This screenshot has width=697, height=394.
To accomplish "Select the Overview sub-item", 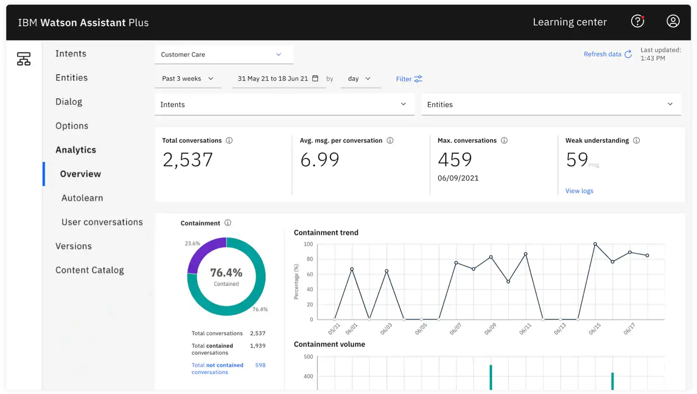I will [x=80, y=174].
